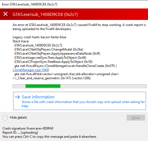This screenshot has height=141, width=148.
Task: Click the red error shield icon
Action: [5, 14]
